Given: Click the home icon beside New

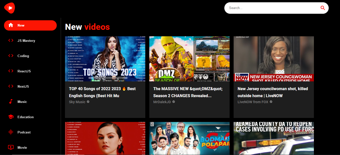Looking at the screenshot, I should click(11, 25).
